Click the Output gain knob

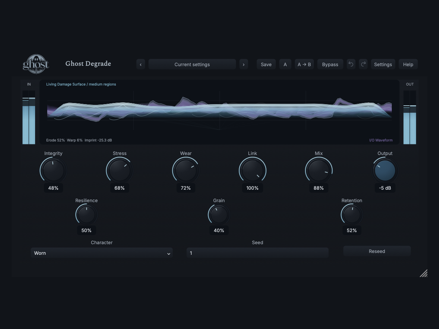[385, 170]
